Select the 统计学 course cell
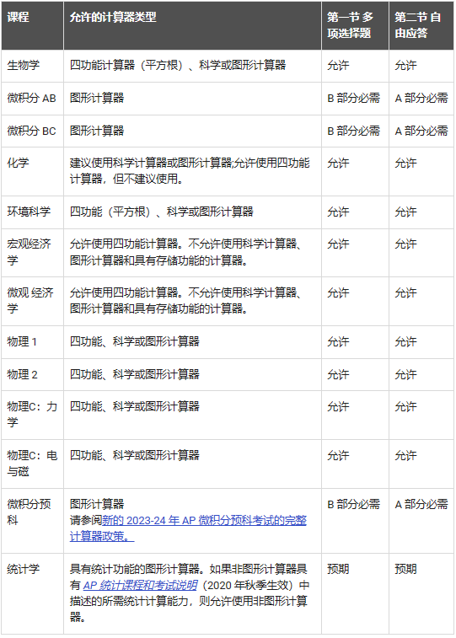Screen dimensions: 456x638 click(32, 593)
